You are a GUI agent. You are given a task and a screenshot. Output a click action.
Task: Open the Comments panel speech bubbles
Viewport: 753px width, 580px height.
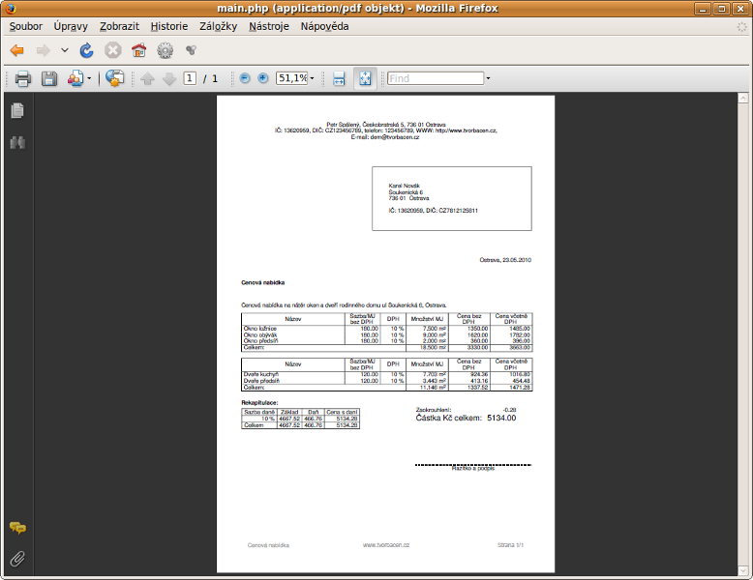tap(17, 528)
